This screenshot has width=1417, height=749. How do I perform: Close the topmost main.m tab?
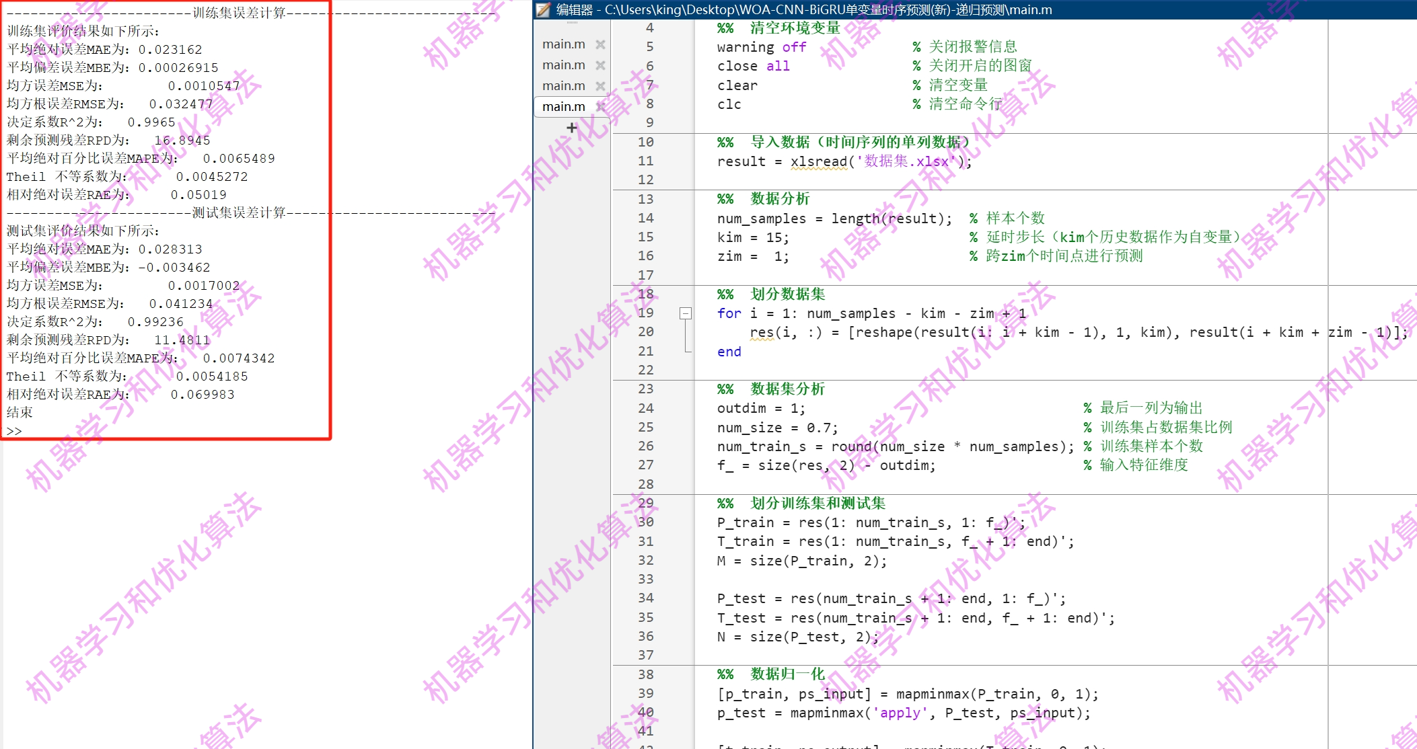pos(601,44)
